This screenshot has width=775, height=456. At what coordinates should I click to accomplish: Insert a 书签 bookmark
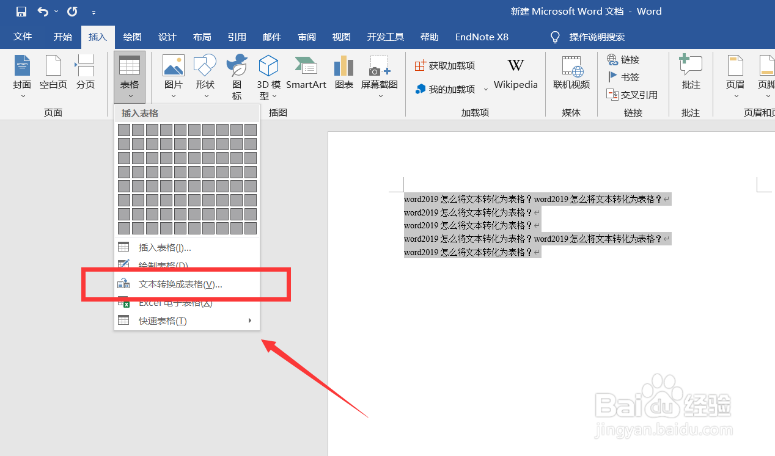pyautogui.click(x=623, y=77)
